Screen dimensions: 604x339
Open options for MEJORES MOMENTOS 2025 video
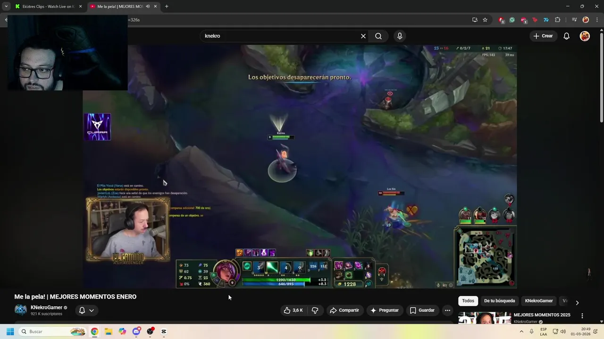point(582,316)
